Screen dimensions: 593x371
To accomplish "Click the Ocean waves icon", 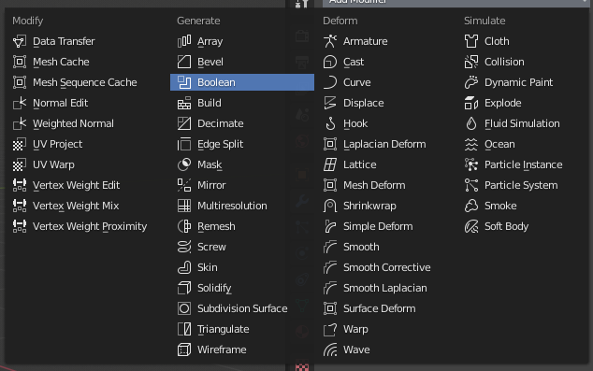I will tap(471, 144).
